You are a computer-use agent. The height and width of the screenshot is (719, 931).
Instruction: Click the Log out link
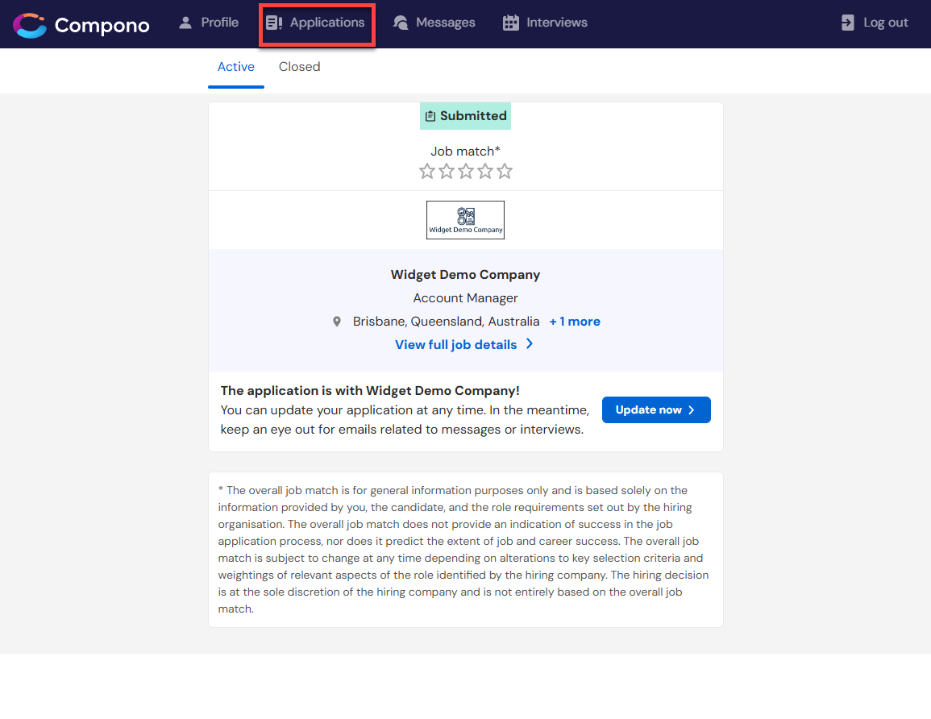pos(875,23)
